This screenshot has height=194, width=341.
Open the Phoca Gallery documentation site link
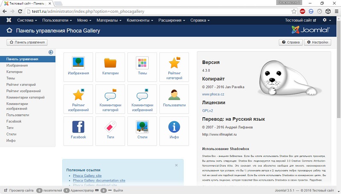click(99, 180)
